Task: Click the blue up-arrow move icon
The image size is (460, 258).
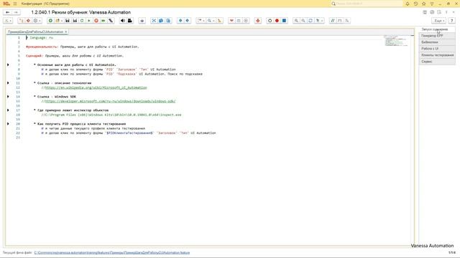Action: click(x=180, y=21)
